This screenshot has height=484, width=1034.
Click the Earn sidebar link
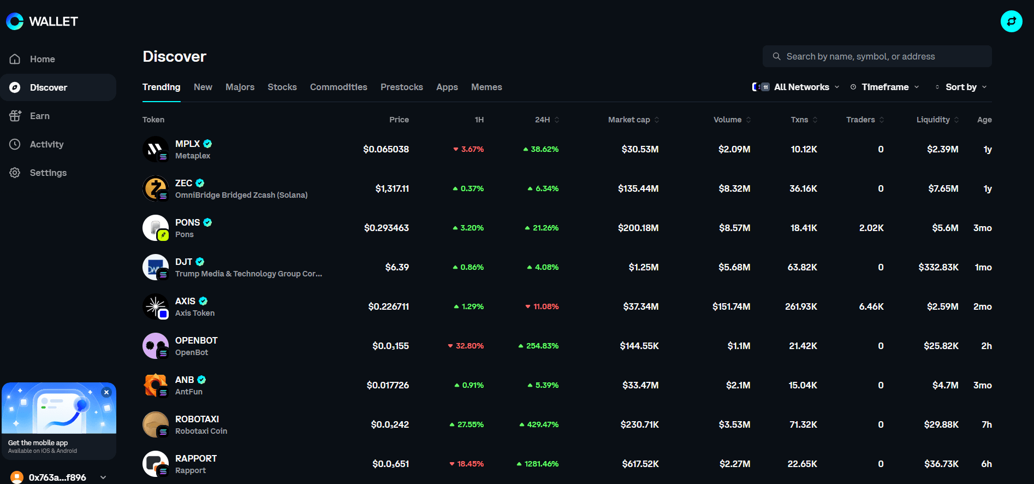click(58, 116)
